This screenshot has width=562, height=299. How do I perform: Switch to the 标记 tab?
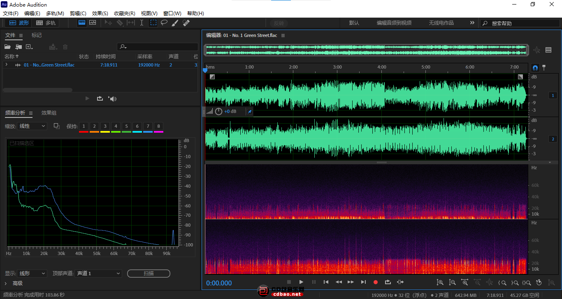[37, 35]
